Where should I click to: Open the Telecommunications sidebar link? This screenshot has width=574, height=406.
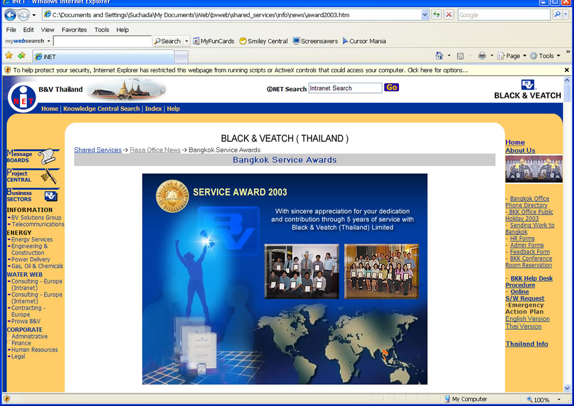(38, 224)
